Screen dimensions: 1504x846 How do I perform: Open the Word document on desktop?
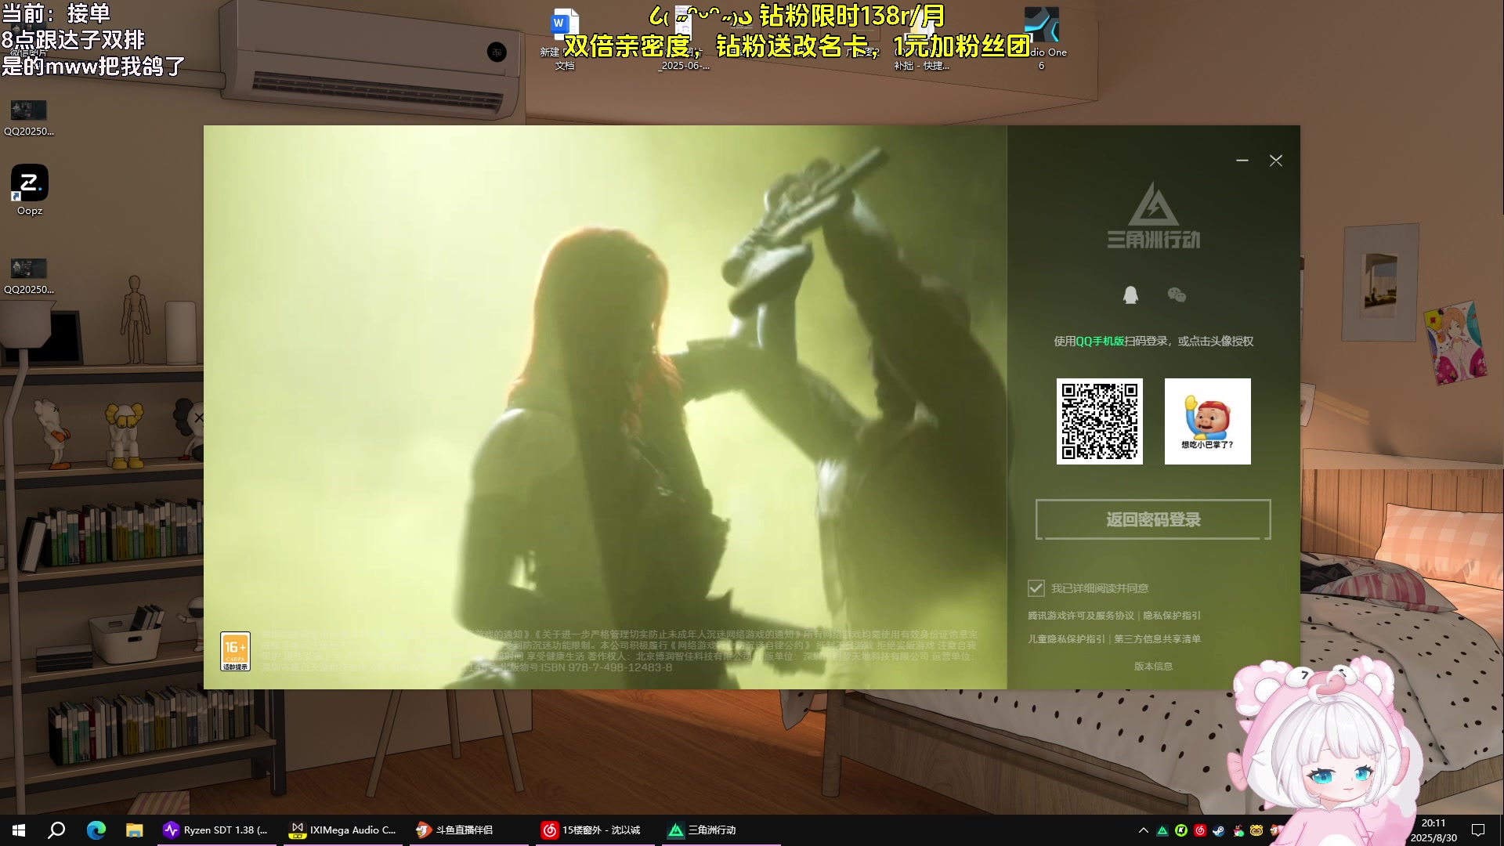tap(565, 39)
